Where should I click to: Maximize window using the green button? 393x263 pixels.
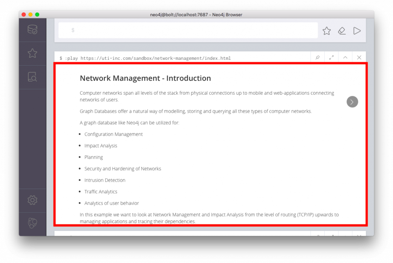click(x=37, y=15)
